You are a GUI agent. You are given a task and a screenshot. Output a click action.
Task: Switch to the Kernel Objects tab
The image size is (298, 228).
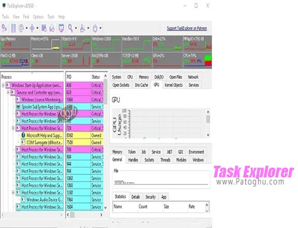tap(174, 85)
